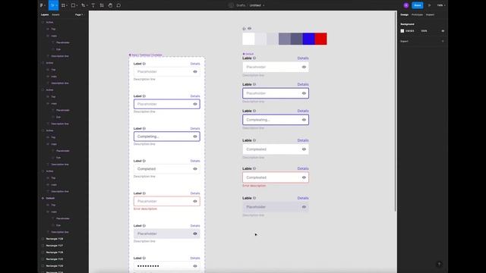Click Details link above Compleating... field
Viewport: 486px width, 273px height.
coord(303,111)
